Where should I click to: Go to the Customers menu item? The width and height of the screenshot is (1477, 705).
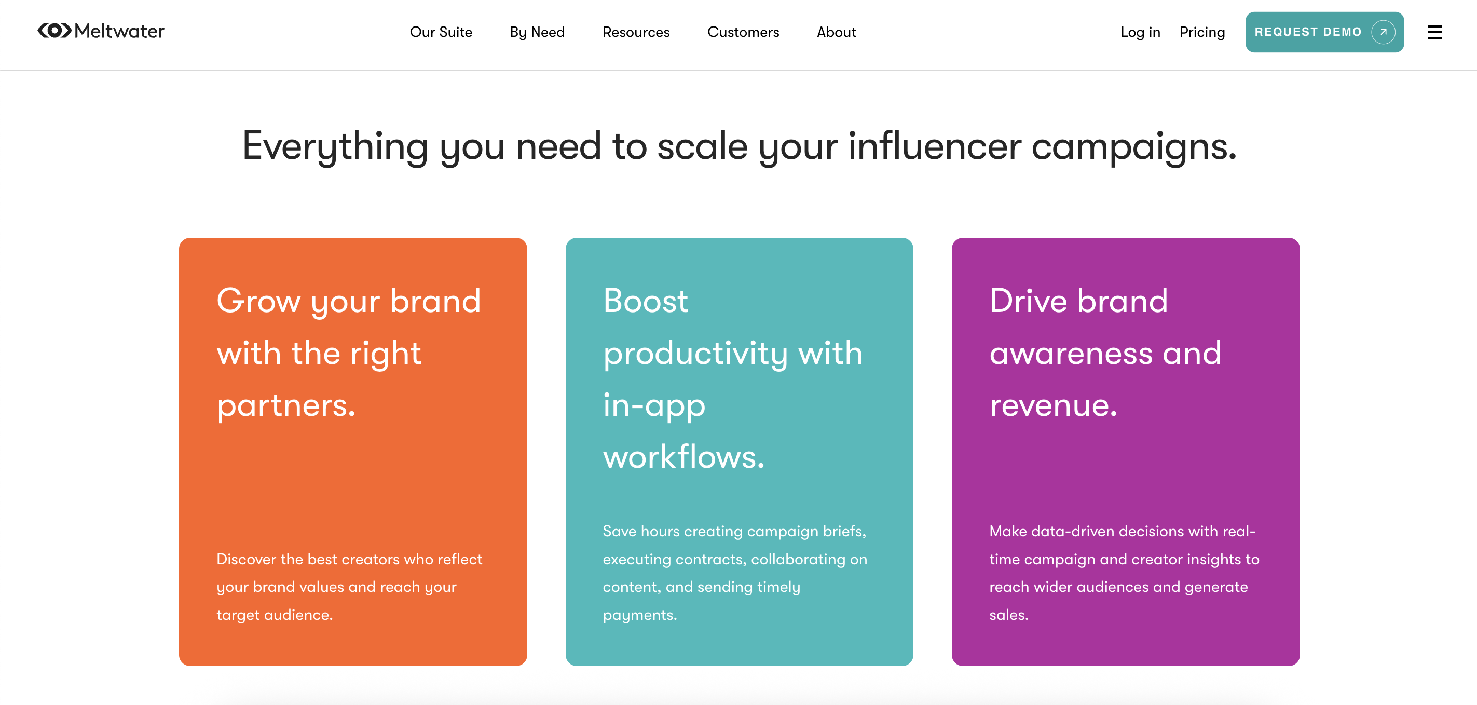pyautogui.click(x=743, y=32)
